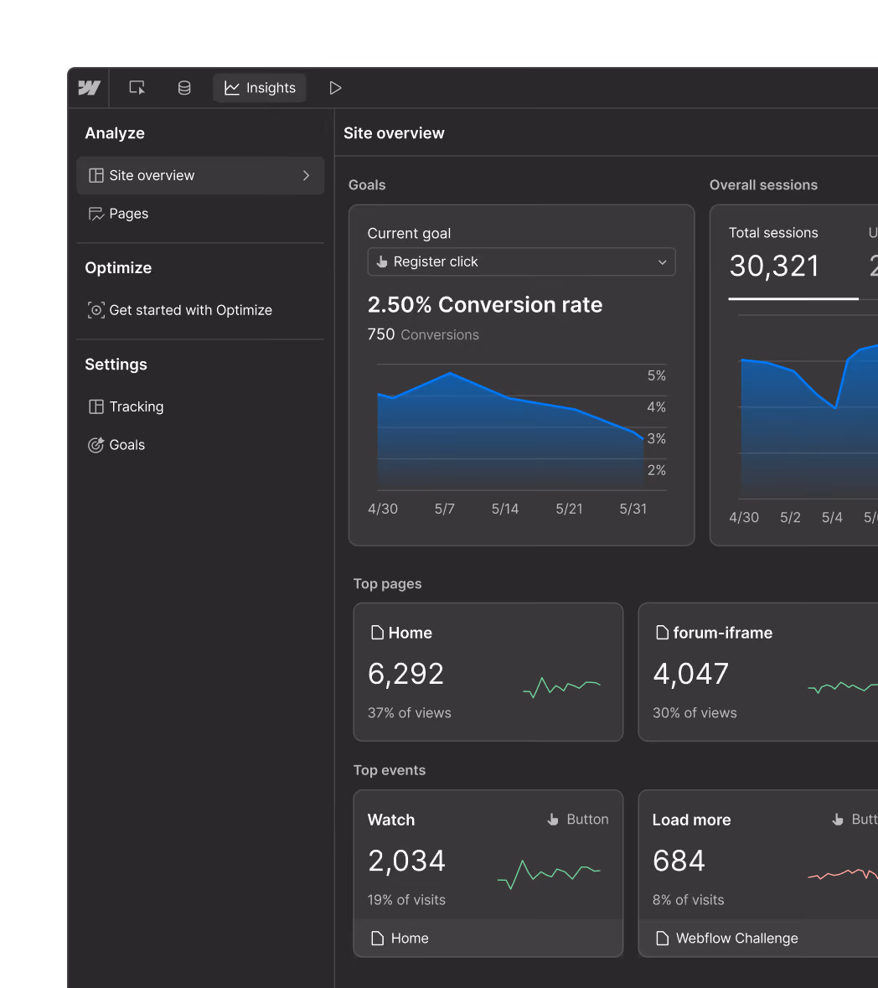Click the 2.50% Conversion rate heading
The height and width of the screenshot is (988, 878).
pos(485,304)
